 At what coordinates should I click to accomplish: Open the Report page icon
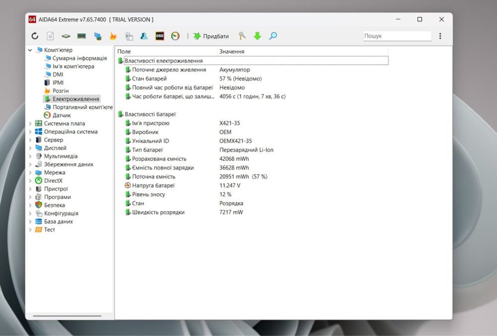50,36
